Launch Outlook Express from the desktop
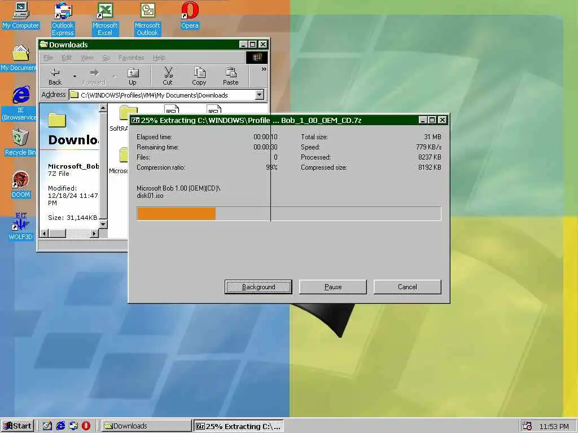Image resolution: width=578 pixels, height=433 pixels. click(63, 19)
